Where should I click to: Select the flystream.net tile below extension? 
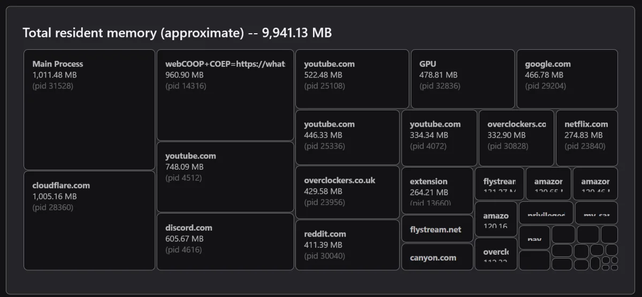click(437, 229)
